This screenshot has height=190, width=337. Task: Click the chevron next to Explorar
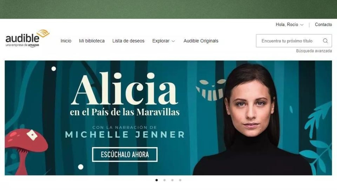(173, 41)
